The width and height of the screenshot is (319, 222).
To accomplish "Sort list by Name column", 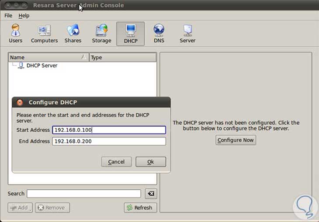I will point(49,58).
